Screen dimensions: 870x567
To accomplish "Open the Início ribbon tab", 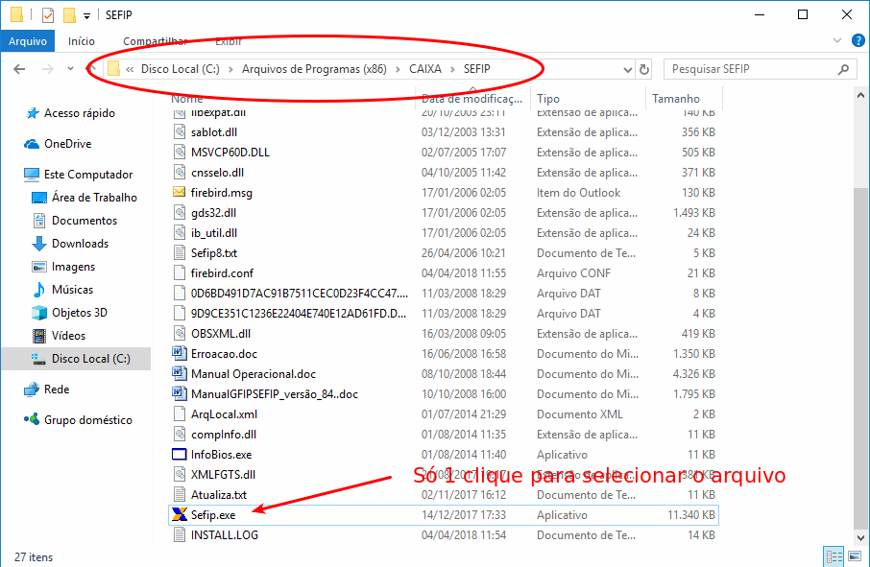I will point(81,41).
